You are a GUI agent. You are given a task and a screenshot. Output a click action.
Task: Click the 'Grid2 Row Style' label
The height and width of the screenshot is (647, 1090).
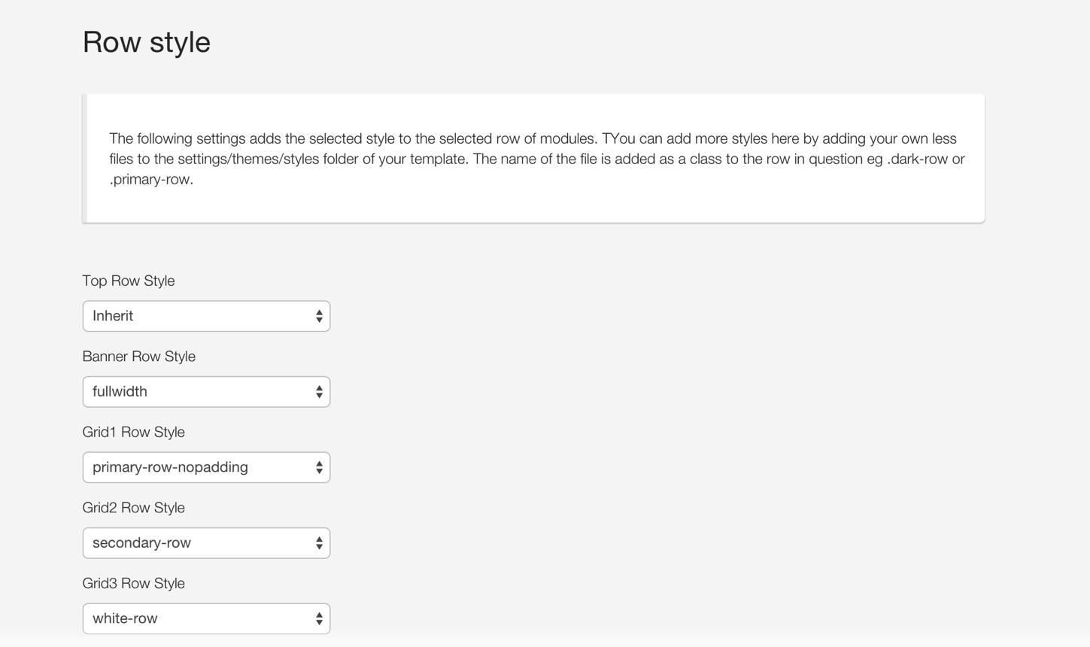134,508
